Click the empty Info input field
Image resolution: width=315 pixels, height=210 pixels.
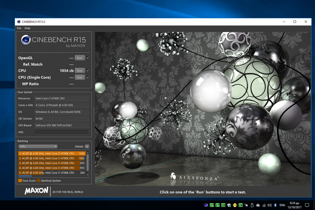coord(62,132)
